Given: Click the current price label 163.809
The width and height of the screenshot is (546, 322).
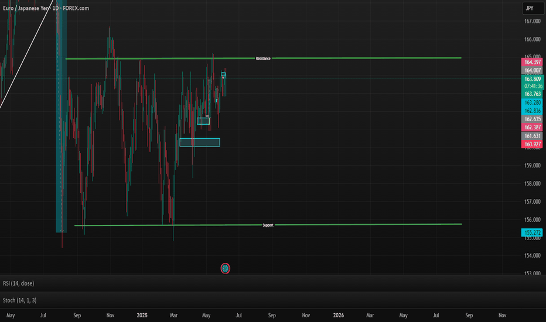Looking at the screenshot, I should pos(533,79).
